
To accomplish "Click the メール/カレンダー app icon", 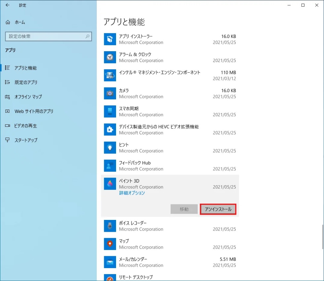I will tap(110, 262).
